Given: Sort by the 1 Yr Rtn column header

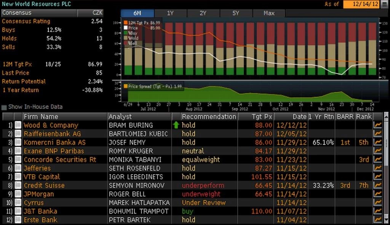Looking at the screenshot, I should (x=321, y=116).
